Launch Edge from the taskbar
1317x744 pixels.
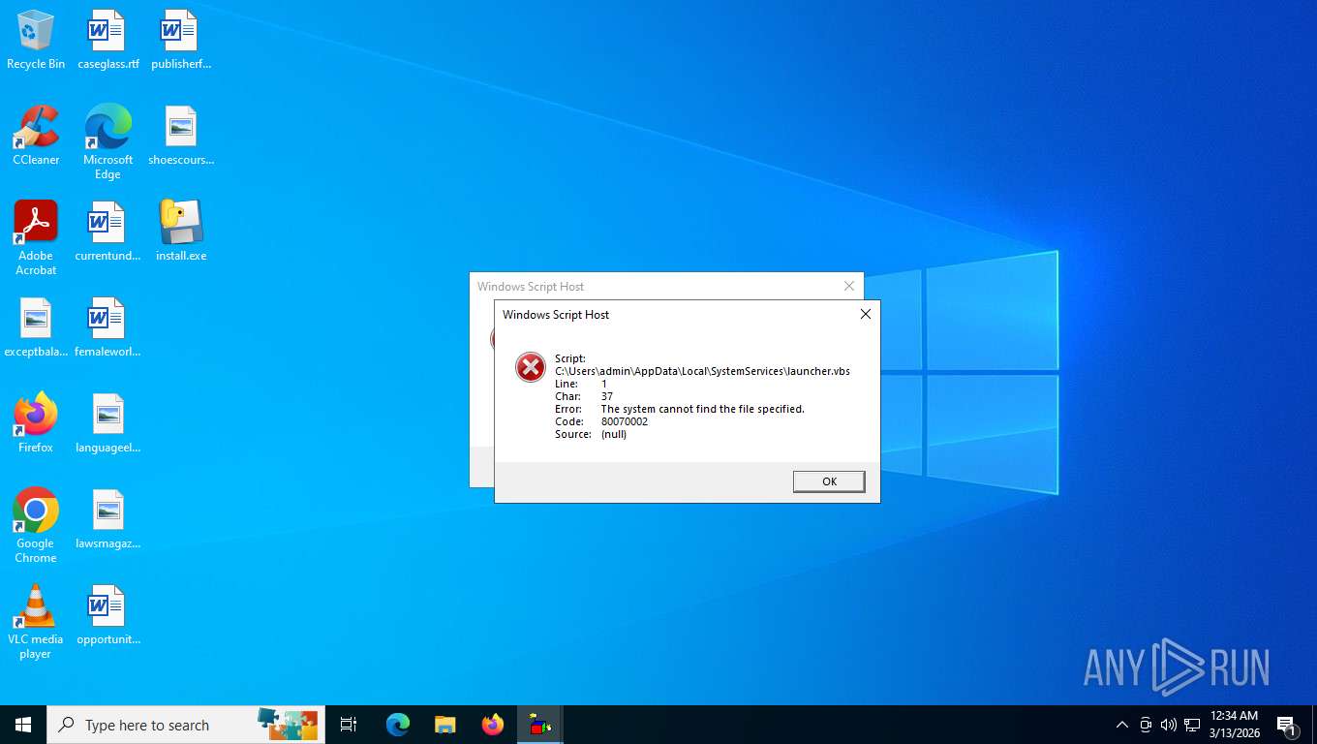tap(398, 725)
